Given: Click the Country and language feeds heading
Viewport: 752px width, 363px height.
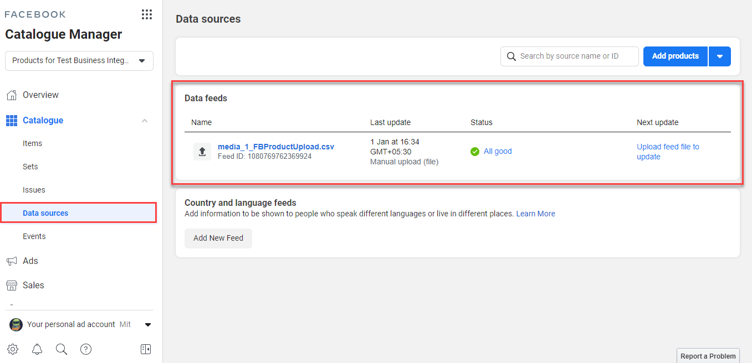Looking at the screenshot, I should [x=241, y=203].
